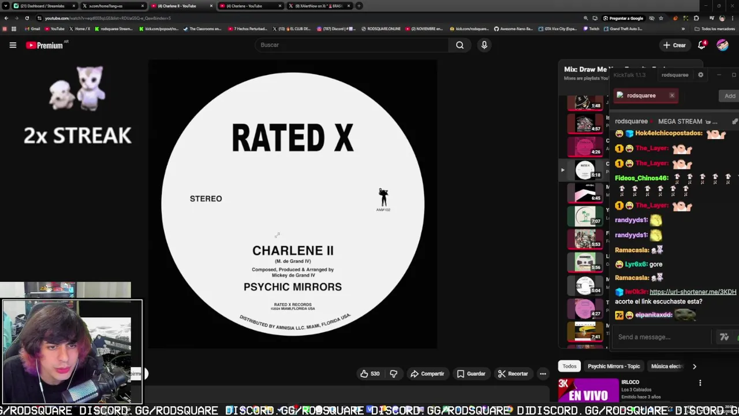Viewport: 739px width, 416px height.
Task: Click the Rated X video player
Action: click(x=293, y=205)
